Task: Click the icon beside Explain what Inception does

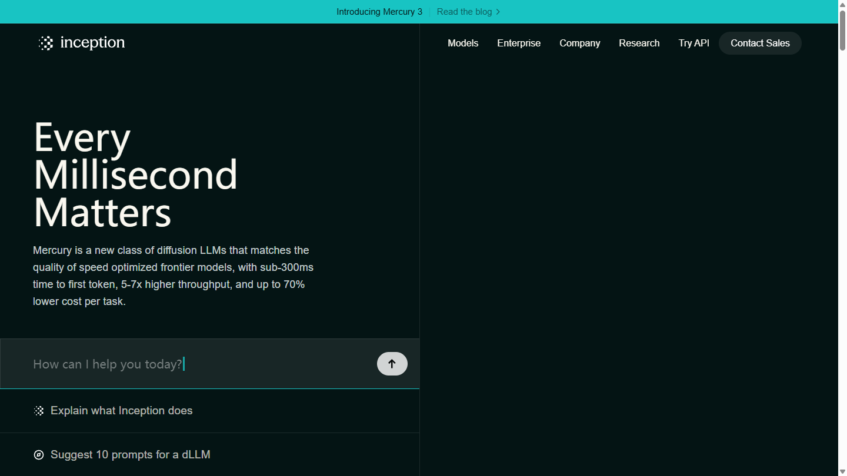Action: [39, 411]
